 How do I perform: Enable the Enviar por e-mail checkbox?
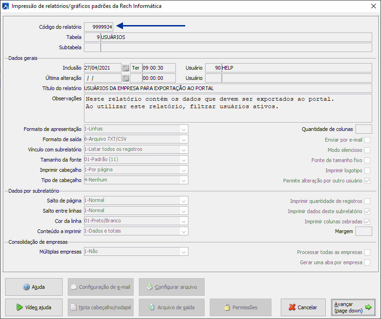click(367, 140)
